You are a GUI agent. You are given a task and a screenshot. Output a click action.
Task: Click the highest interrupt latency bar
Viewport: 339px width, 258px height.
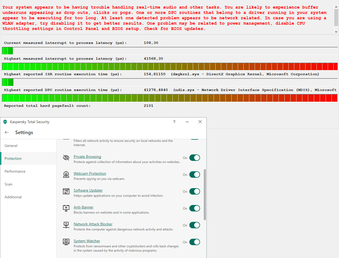[x=170, y=66]
